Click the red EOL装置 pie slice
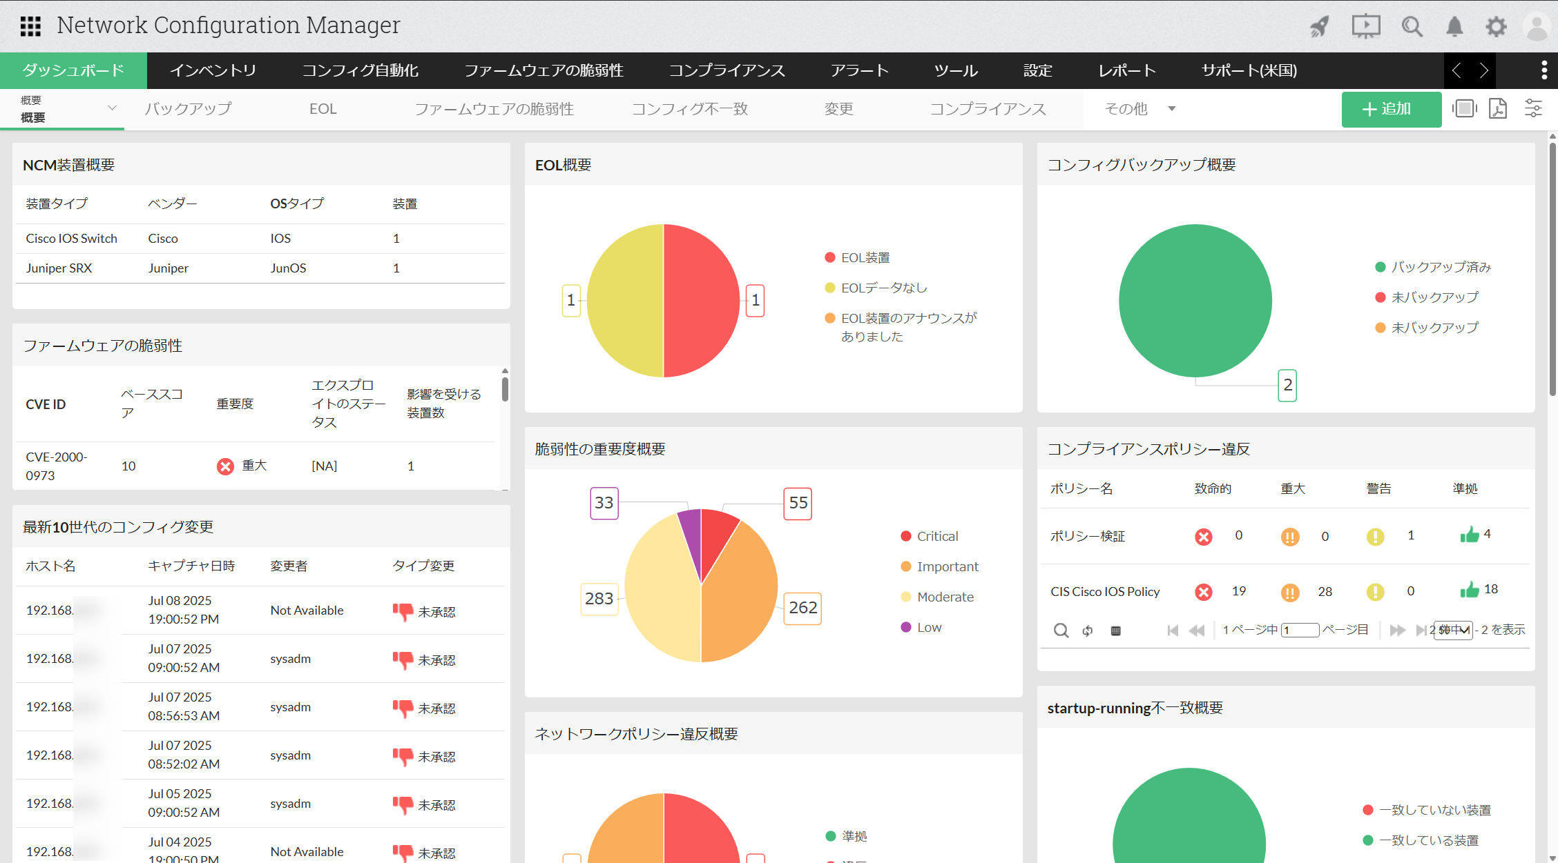 [701, 300]
